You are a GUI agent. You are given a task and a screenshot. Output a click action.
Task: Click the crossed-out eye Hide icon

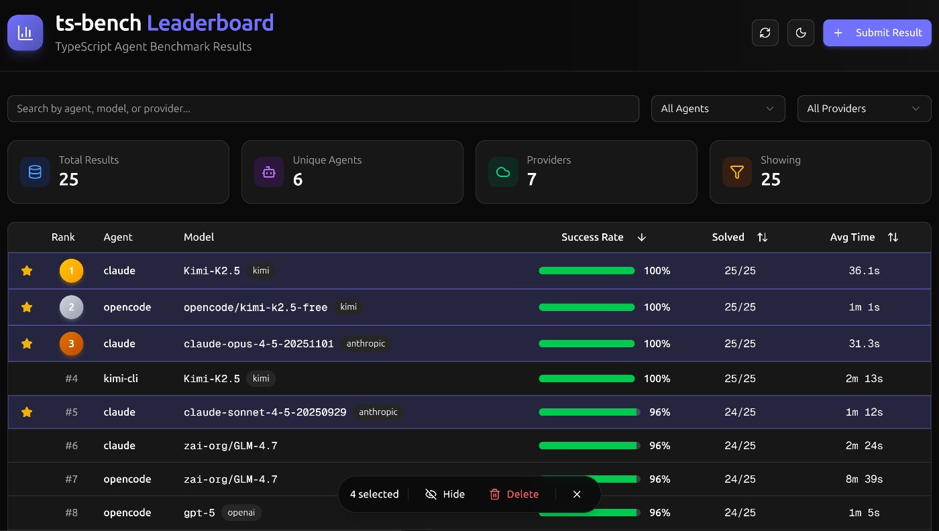tap(431, 494)
